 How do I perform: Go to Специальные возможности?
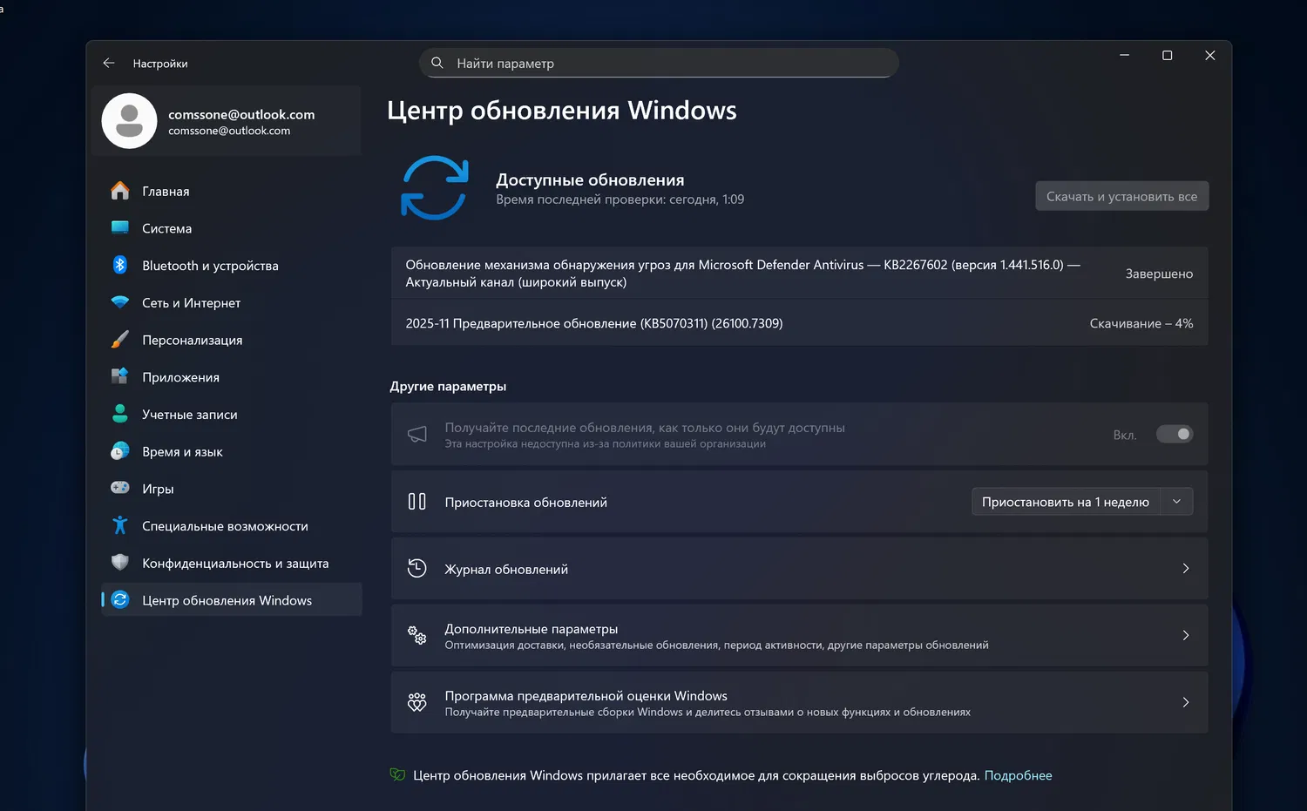point(231,526)
